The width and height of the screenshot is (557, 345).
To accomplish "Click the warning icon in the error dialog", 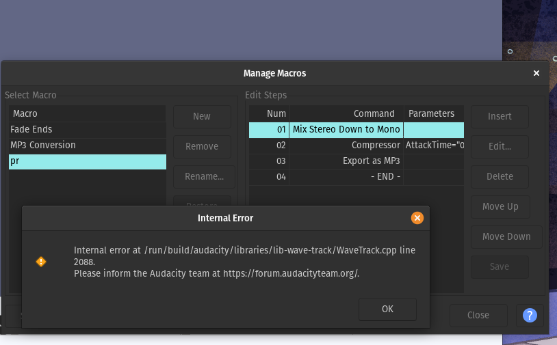I will point(41,262).
